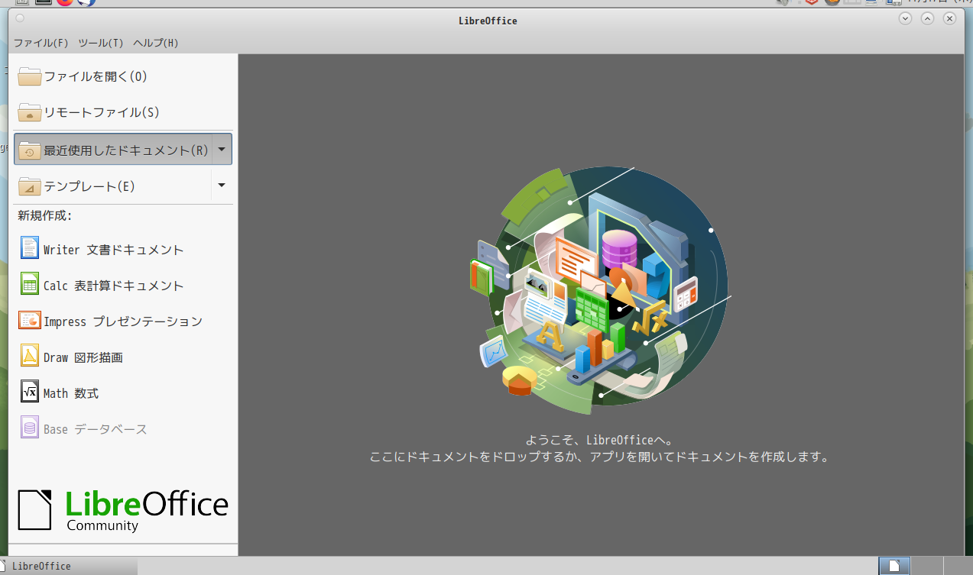Click the ようこそ、LibreOfficeへ。 welcome text
The width and height of the screenshot is (973, 575).
coord(599,440)
